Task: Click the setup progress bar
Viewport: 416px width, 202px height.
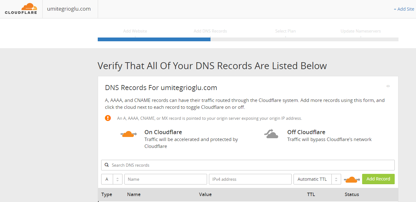Action: click(248, 39)
